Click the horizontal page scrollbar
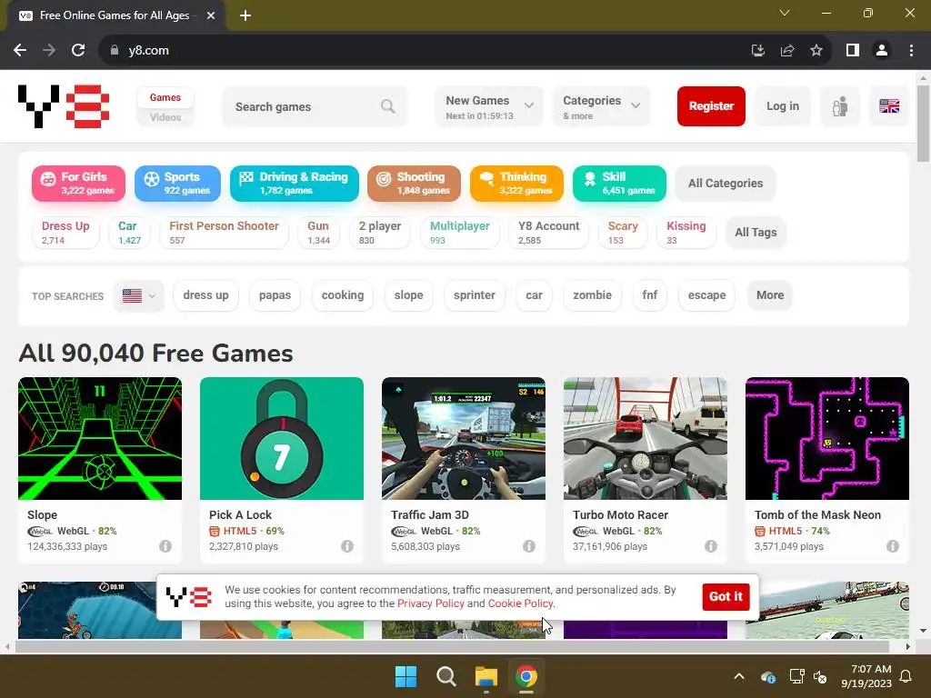 point(451,647)
